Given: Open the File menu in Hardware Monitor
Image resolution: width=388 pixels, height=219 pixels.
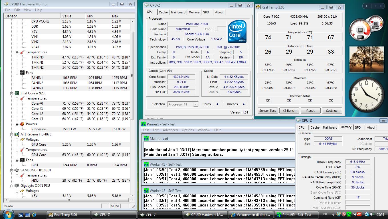Looking at the screenshot, I should 8,10.
